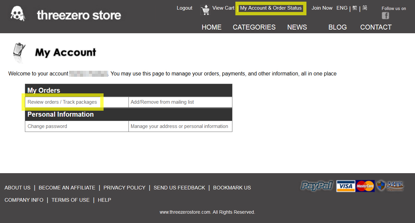Click the Personal Information section header

click(128, 114)
